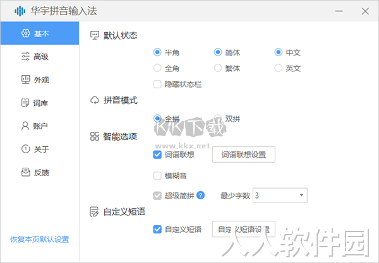
Task: Click the 华宇拼音输入法 window title text
Action: [64, 11]
